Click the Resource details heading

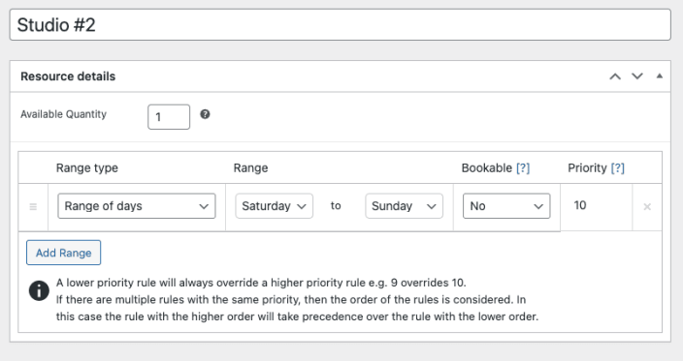[x=68, y=76]
